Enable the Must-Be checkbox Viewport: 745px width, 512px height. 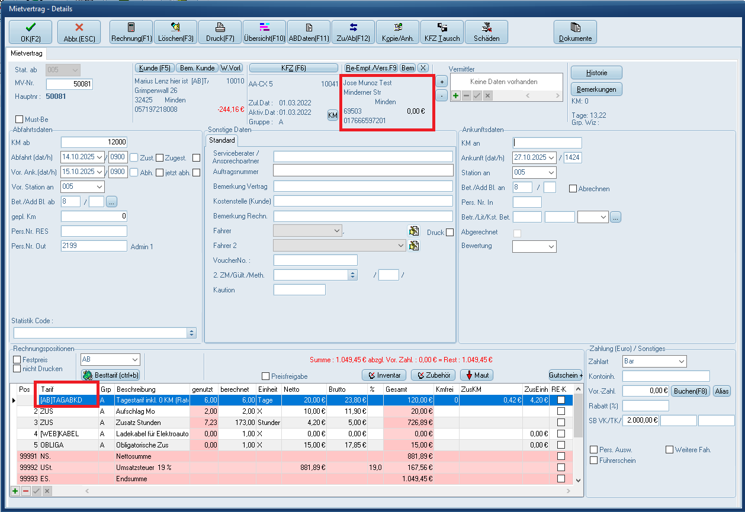point(19,120)
